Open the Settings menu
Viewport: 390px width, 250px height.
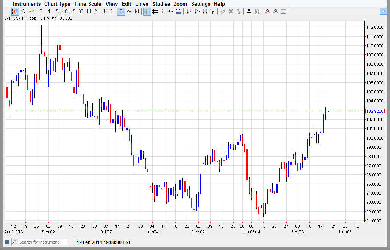point(200,4)
